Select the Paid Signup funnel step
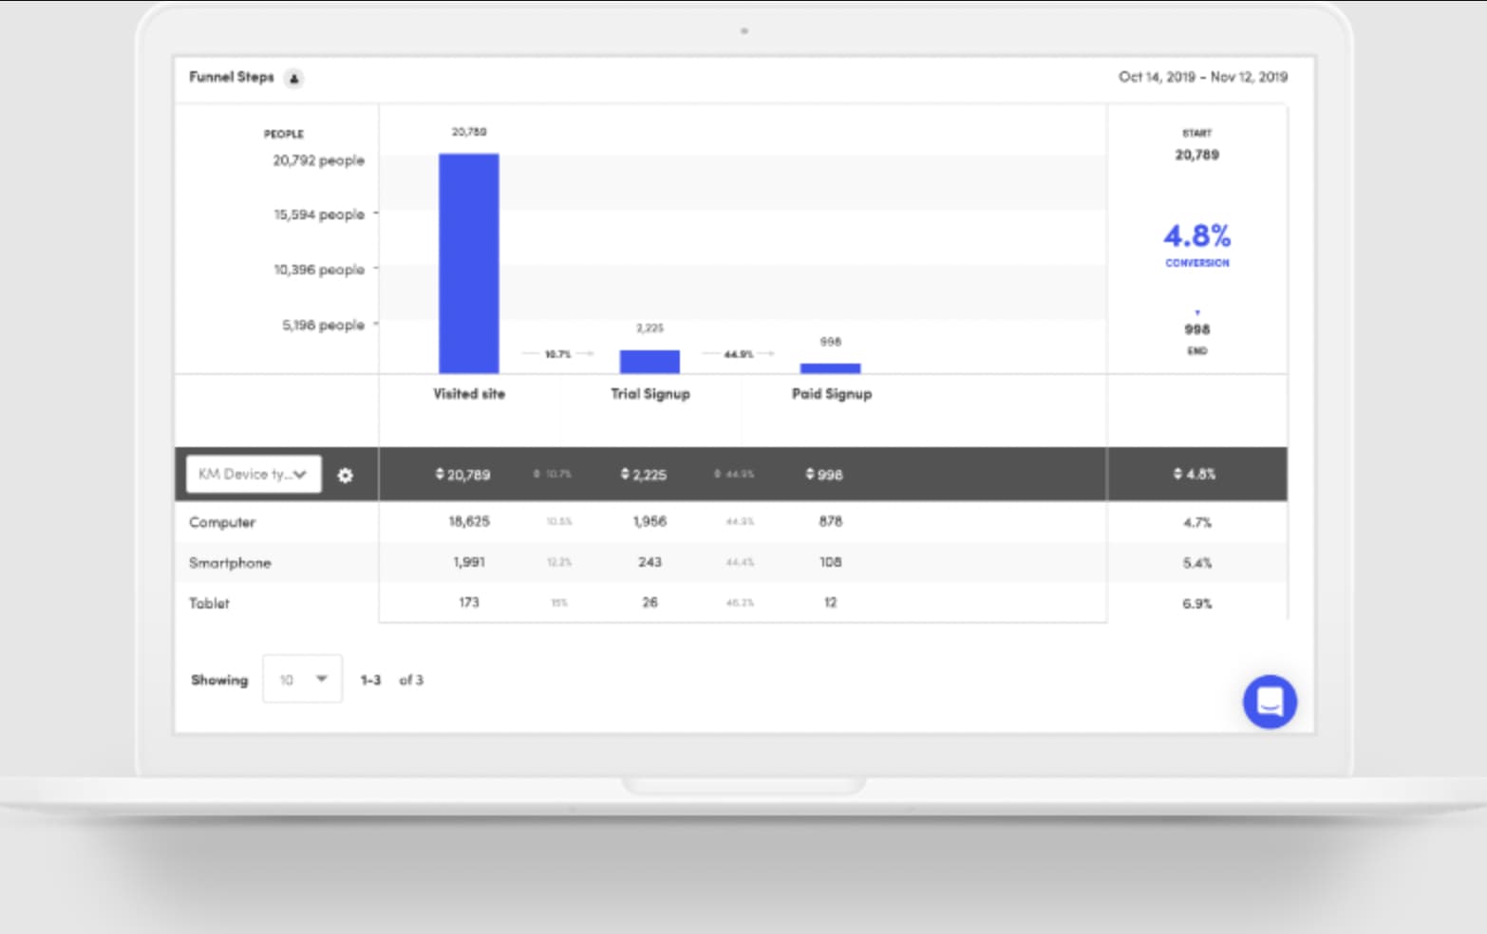This screenshot has height=934, width=1487. coord(831,394)
